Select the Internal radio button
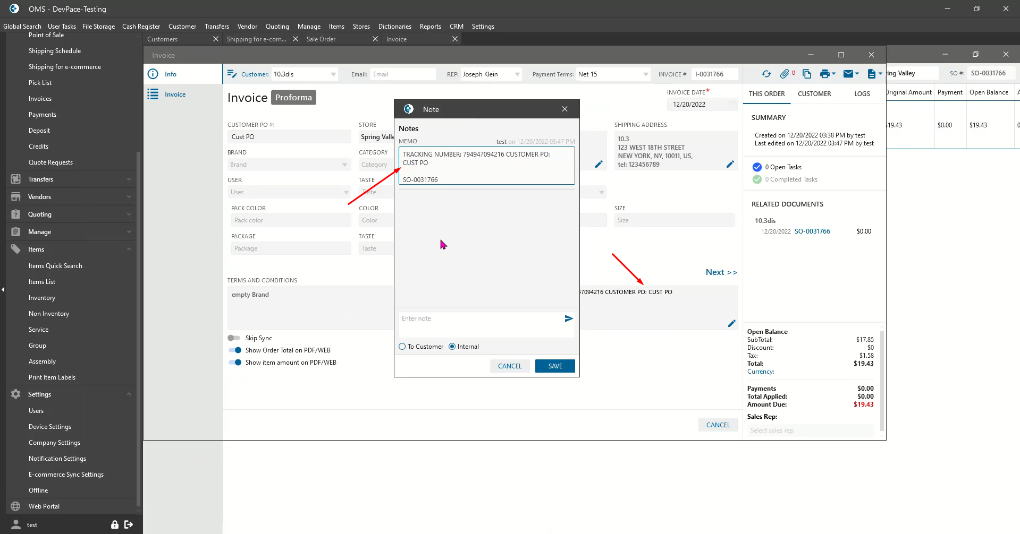 point(452,347)
